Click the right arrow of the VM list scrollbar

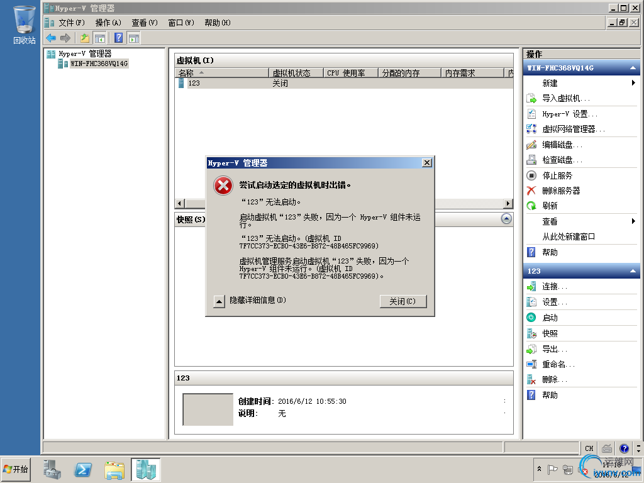(x=508, y=203)
